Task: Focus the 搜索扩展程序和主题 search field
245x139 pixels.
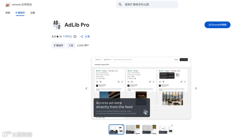Action: click(147, 5)
